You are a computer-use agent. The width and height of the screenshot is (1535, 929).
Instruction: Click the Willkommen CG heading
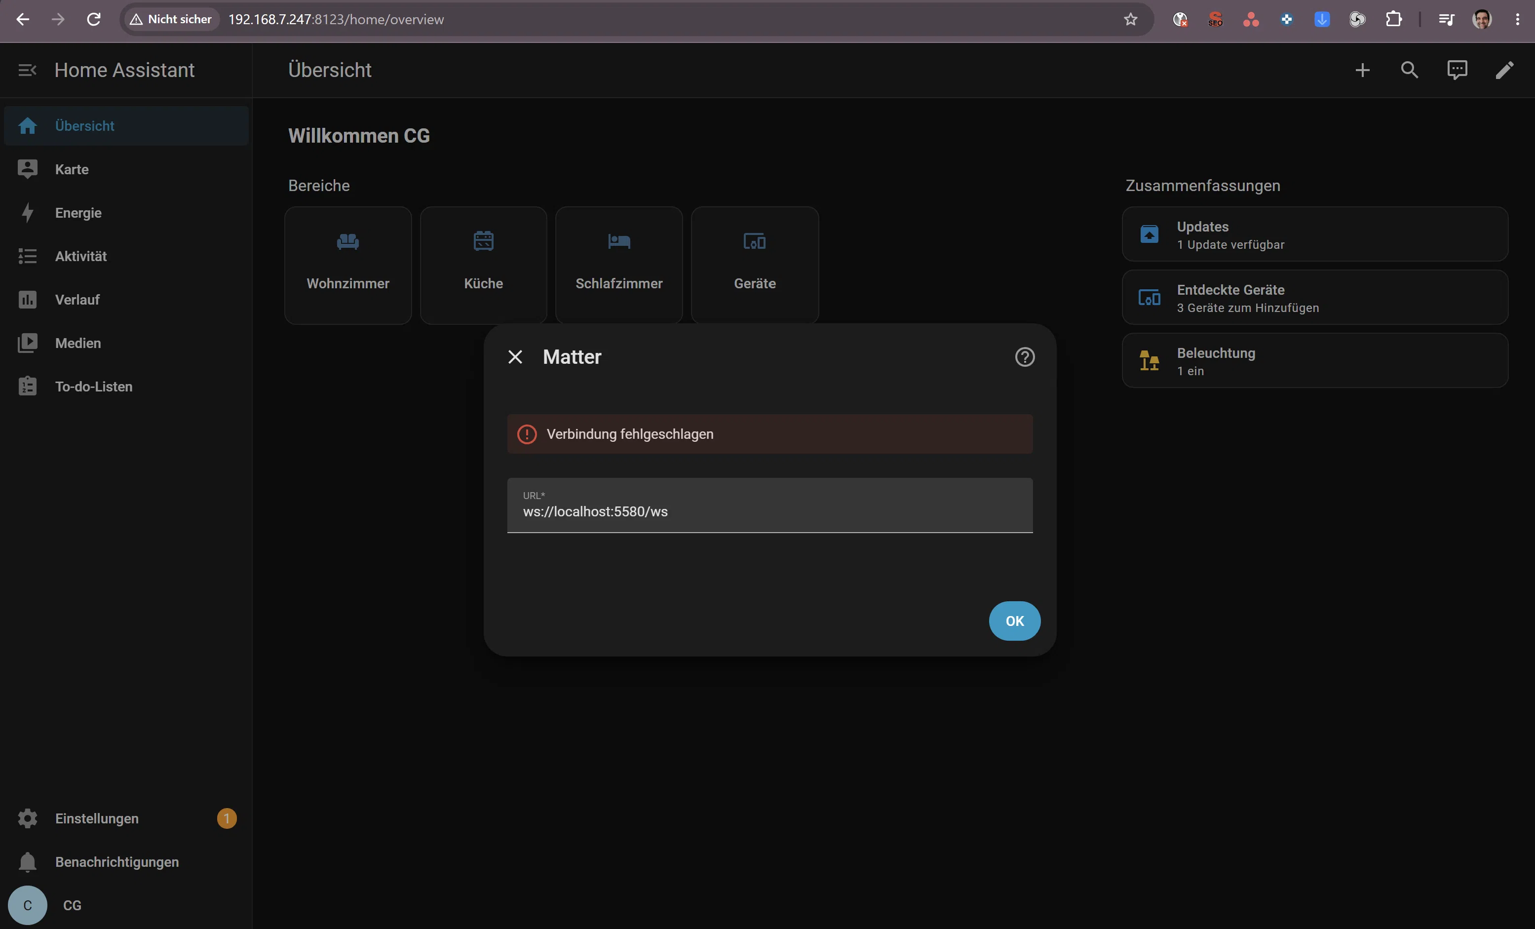pos(359,136)
